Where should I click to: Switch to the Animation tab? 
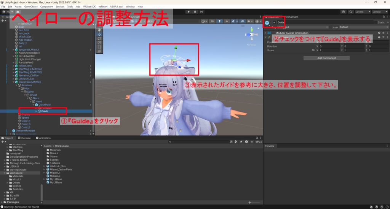[43, 138]
